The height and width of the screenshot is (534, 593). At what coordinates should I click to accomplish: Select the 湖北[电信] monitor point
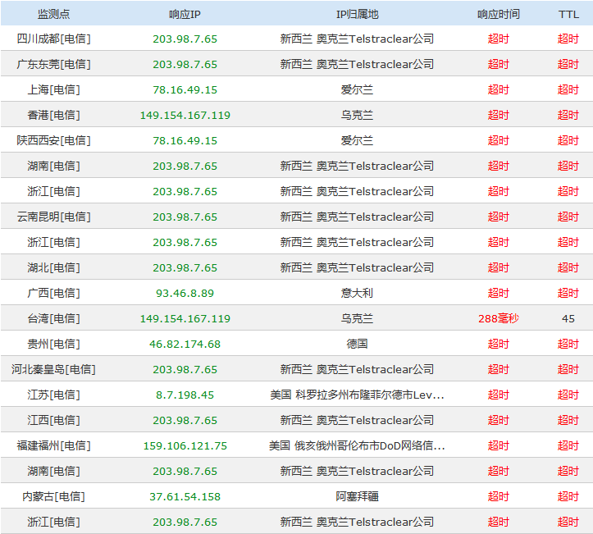pyautogui.click(x=53, y=267)
